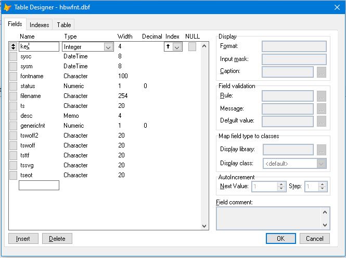Click the FoxPro icon in title bar

coord(8,7)
